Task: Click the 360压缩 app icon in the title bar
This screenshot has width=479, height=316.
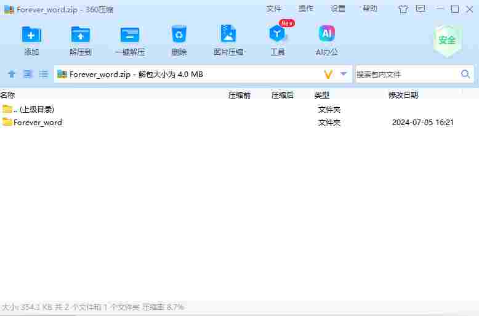Action: (9, 9)
